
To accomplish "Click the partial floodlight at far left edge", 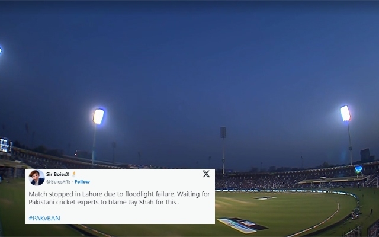I will pyautogui.click(x=1, y=51).
